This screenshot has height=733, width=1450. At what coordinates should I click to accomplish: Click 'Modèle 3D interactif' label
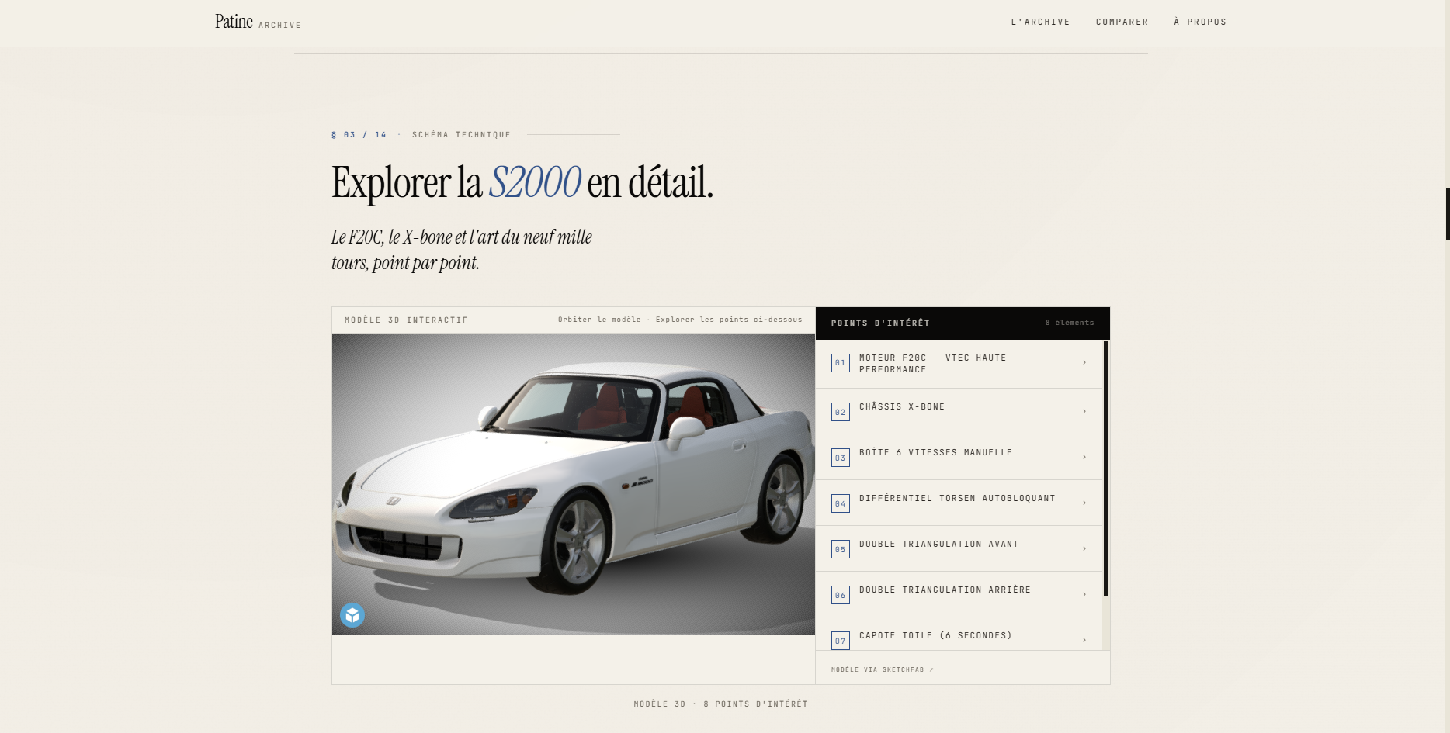(x=406, y=320)
